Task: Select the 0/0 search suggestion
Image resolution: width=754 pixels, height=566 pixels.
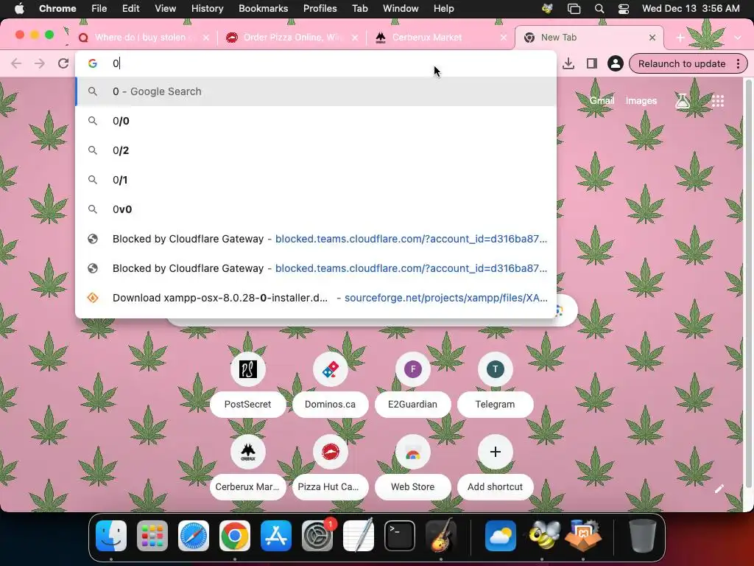Action: [x=316, y=121]
